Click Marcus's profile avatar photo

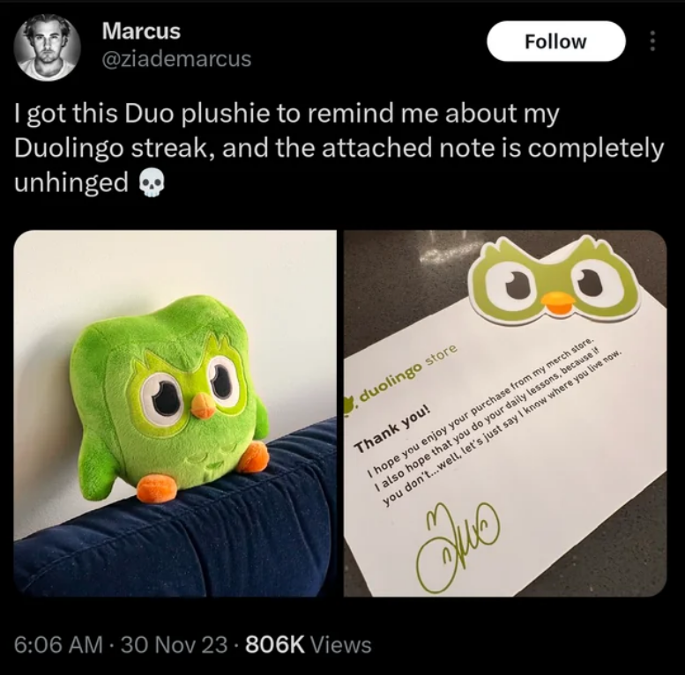47,48
